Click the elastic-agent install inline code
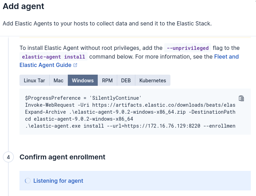This screenshot has width=256, height=196. (x=54, y=57)
